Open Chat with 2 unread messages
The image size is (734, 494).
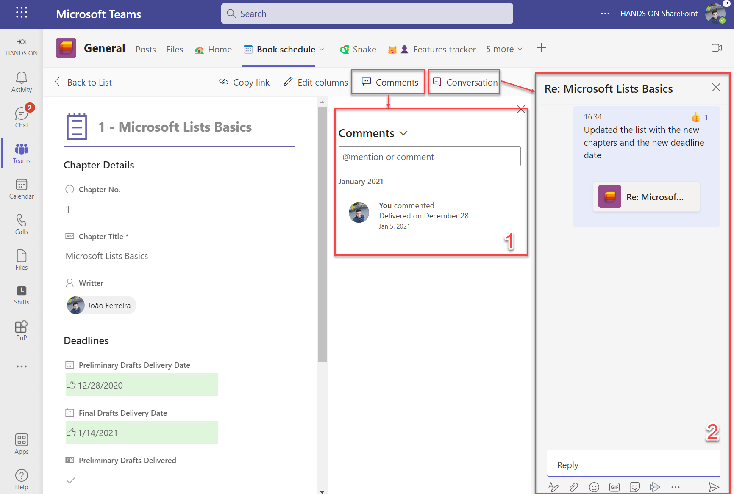point(22,117)
